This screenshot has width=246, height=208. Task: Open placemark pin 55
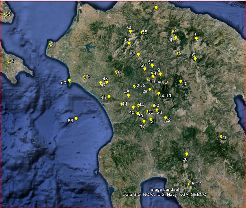(142, 33)
